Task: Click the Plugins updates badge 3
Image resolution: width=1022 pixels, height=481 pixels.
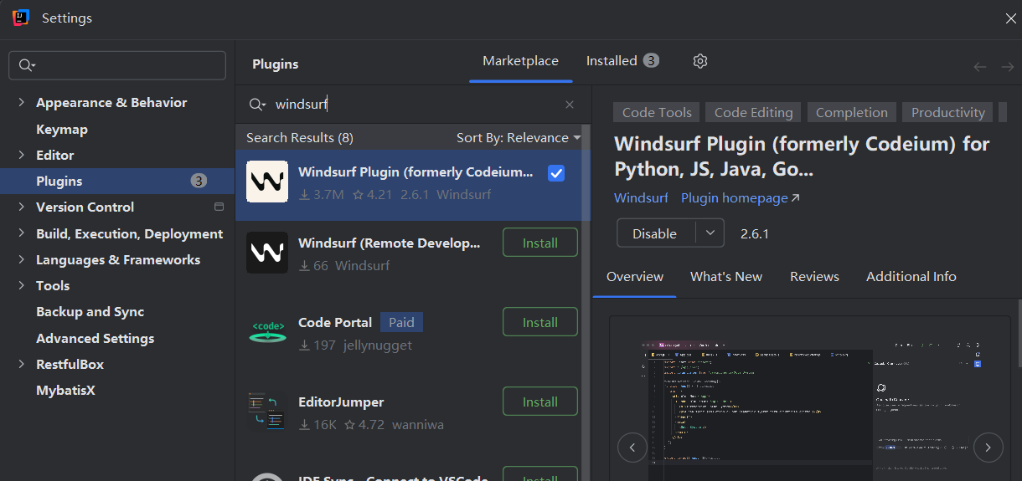Action: point(199,181)
